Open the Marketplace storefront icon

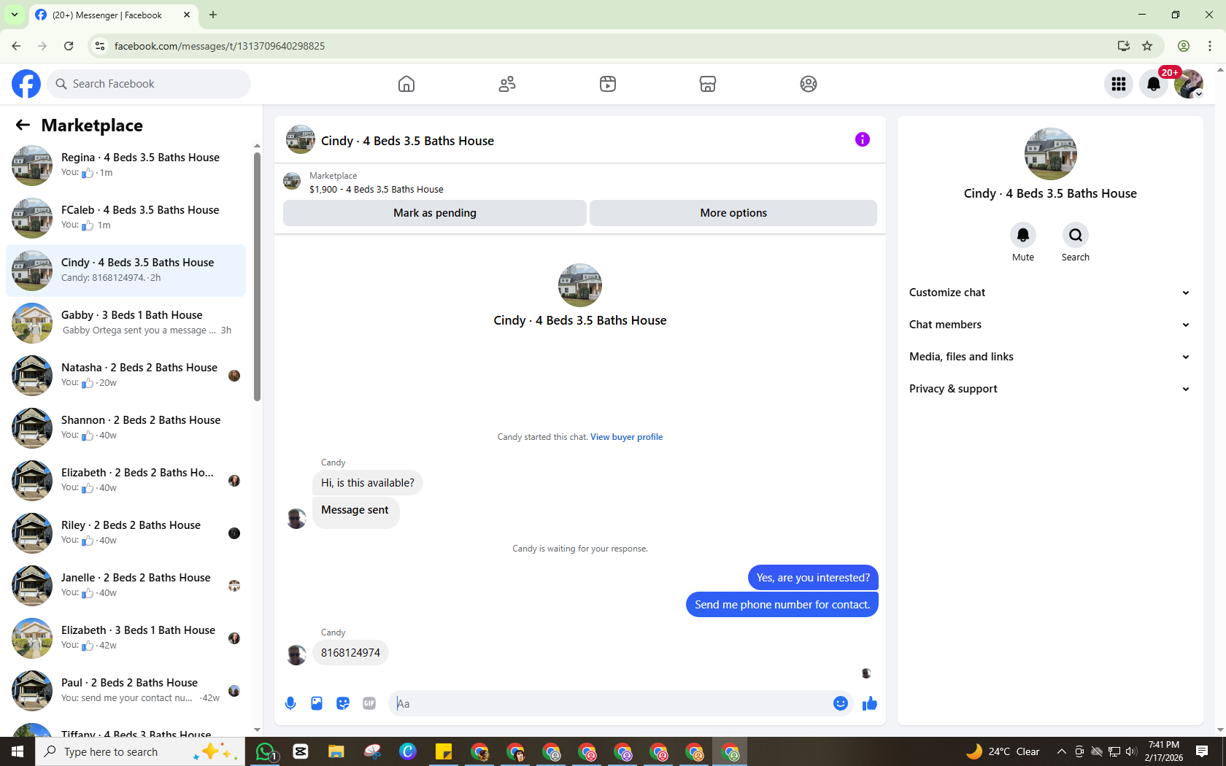point(708,84)
